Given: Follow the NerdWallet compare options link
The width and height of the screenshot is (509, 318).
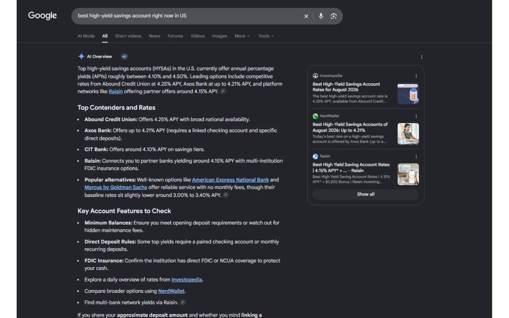Looking at the screenshot, I should point(171,291).
